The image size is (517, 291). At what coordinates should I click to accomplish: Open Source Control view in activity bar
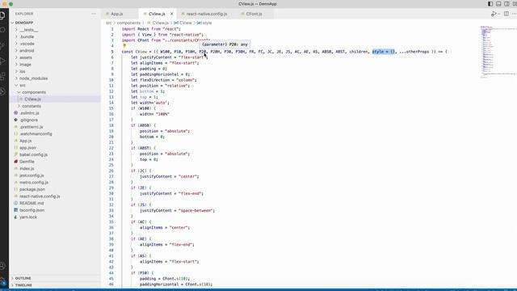click(2, 45)
